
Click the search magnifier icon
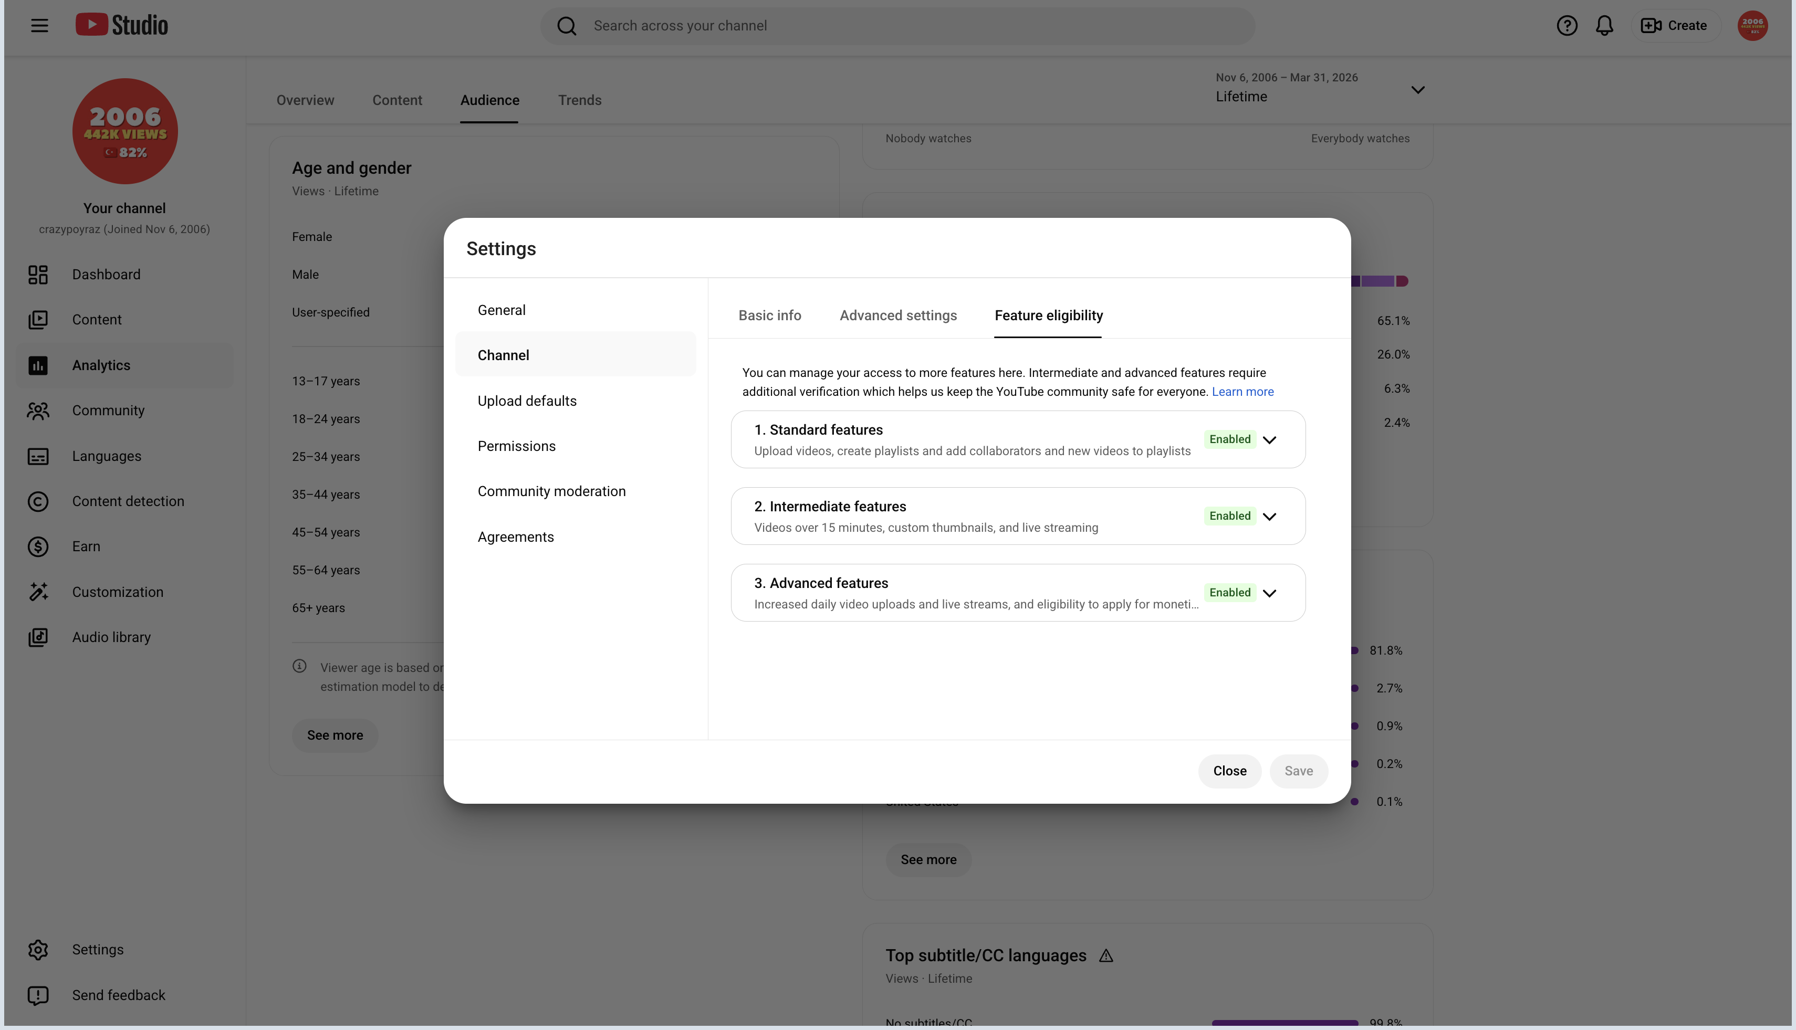(x=567, y=26)
